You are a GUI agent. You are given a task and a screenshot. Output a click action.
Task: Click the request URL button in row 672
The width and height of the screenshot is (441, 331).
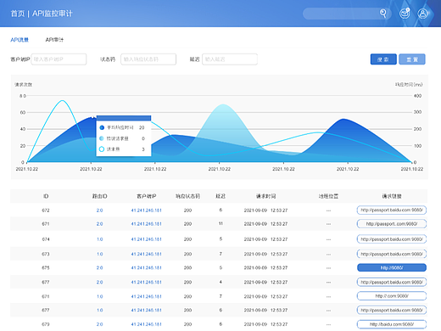[x=392, y=210]
